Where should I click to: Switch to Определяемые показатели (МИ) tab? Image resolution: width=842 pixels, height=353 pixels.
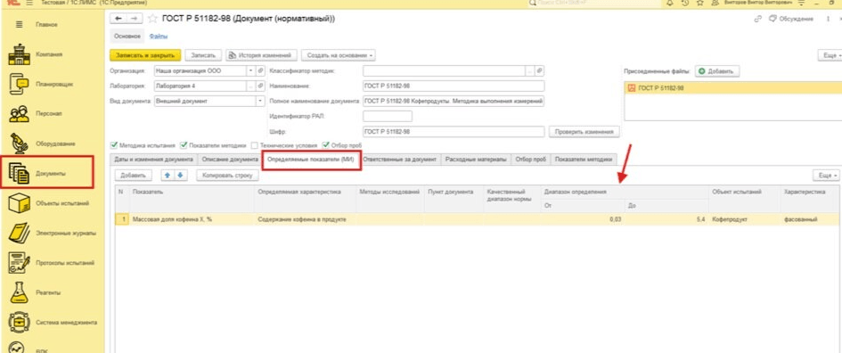tap(311, 160)
